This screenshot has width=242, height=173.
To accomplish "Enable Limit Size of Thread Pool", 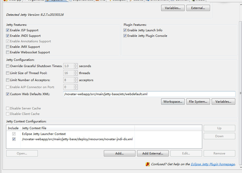I will [x=8, y=73].
